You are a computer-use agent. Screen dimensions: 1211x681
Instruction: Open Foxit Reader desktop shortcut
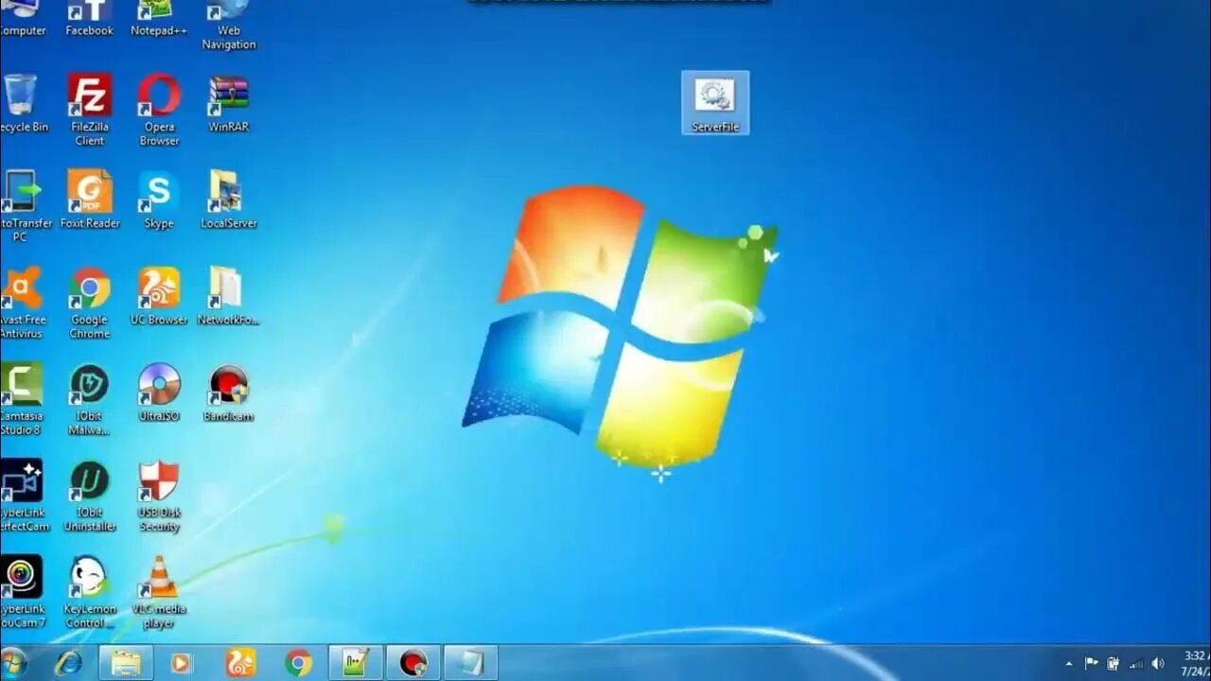pos(90,200)
